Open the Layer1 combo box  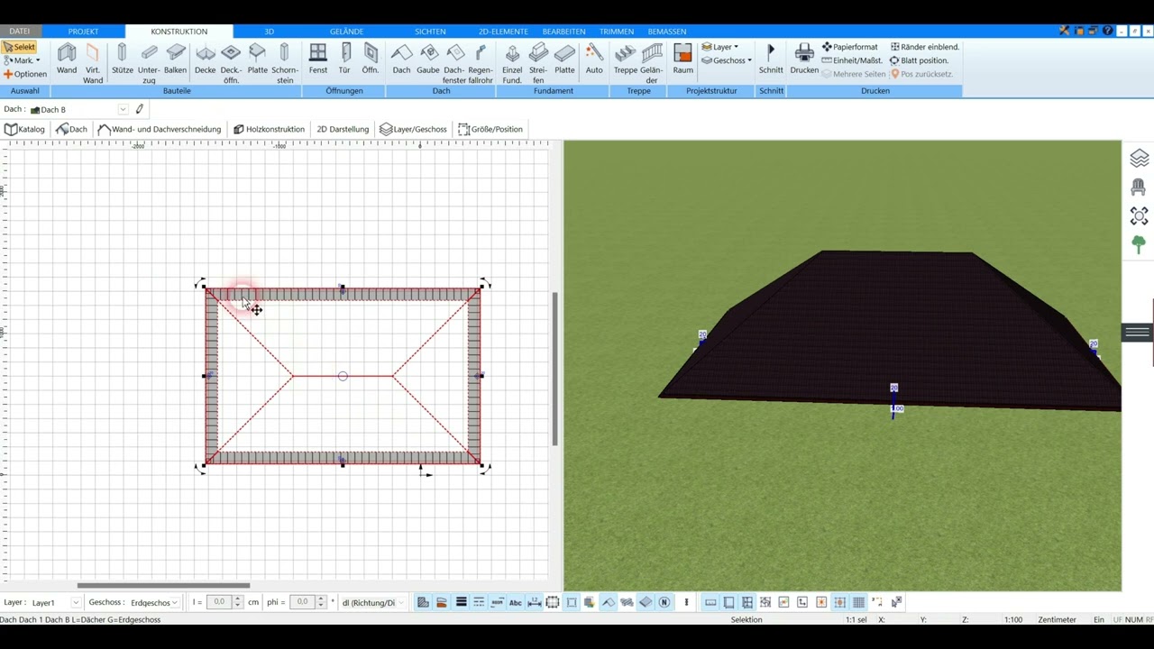tap(55, 602)
